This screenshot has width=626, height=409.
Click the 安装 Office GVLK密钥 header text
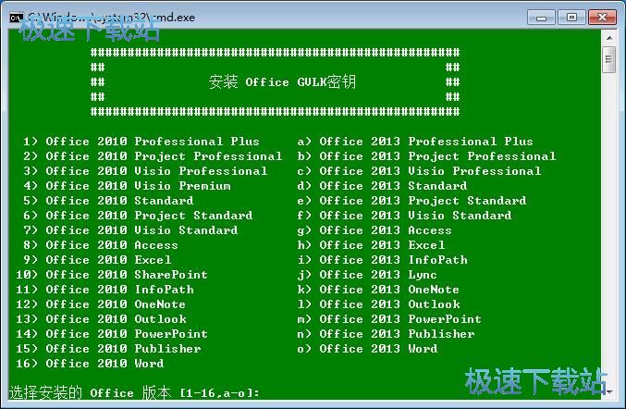[x=282, y=82]
